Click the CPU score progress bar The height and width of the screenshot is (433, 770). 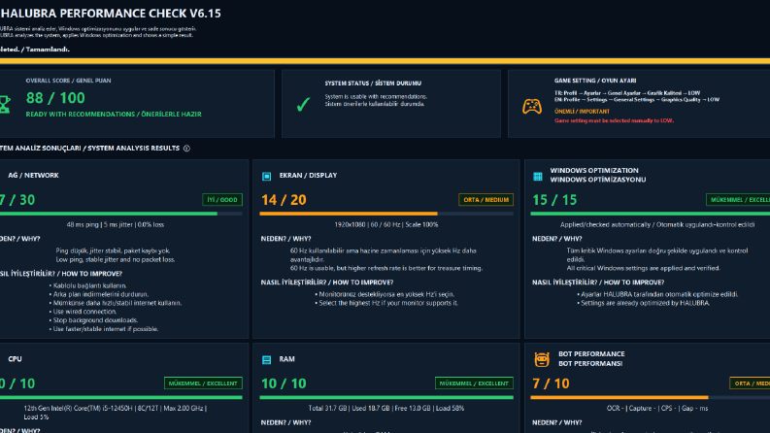pos(121,397)
